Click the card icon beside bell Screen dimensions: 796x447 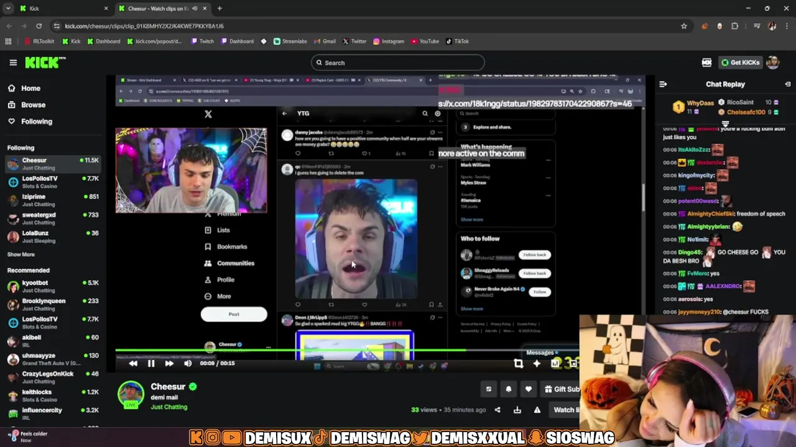(x=489, y=389)
